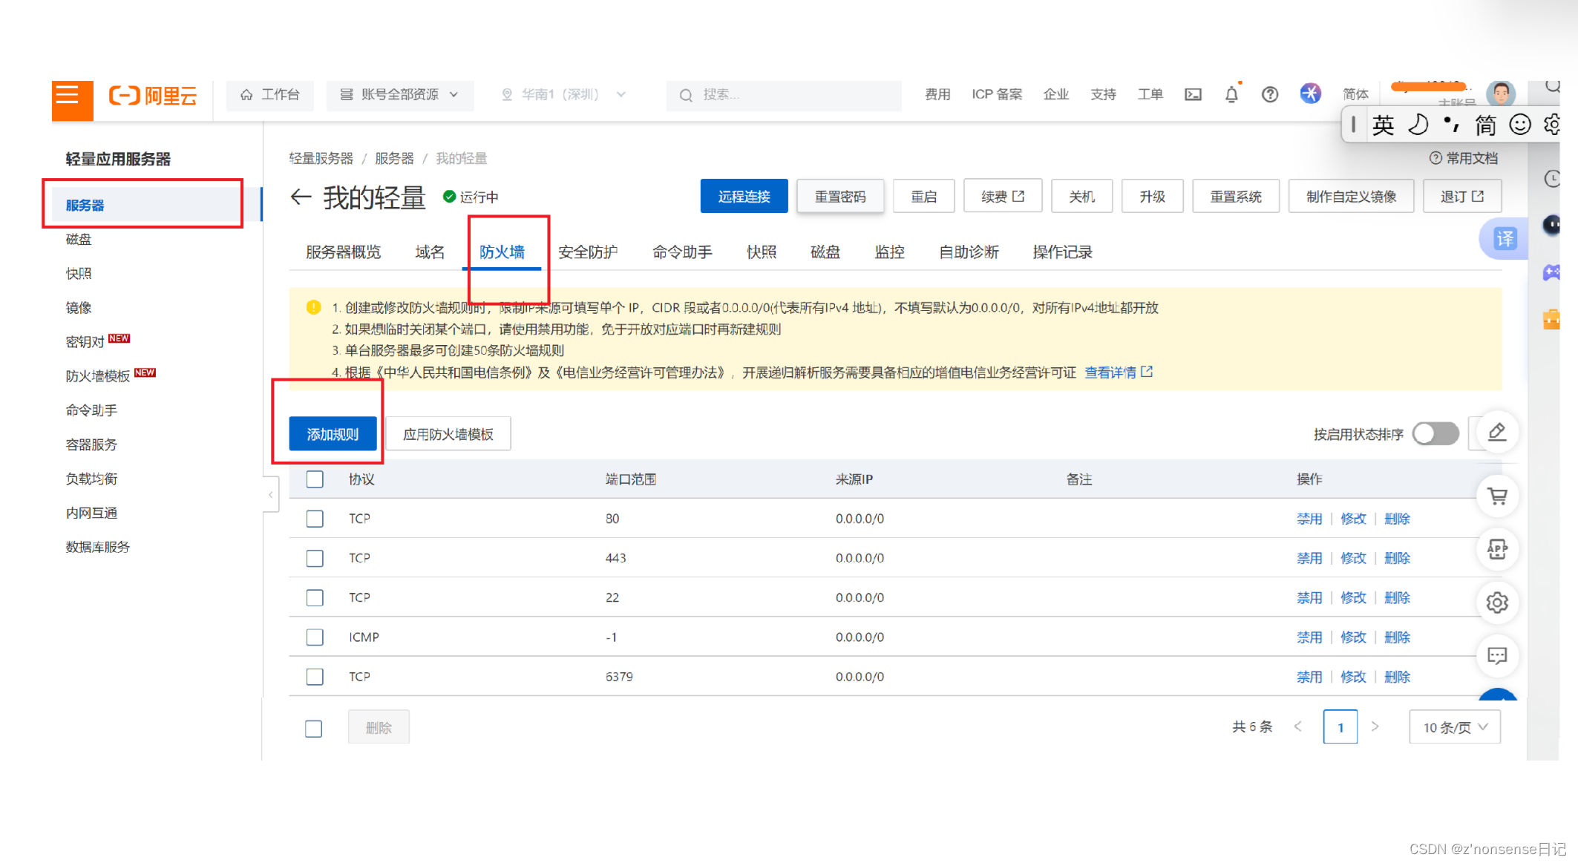Click the pencil edit floating icon

click(x=1497, y=432)
